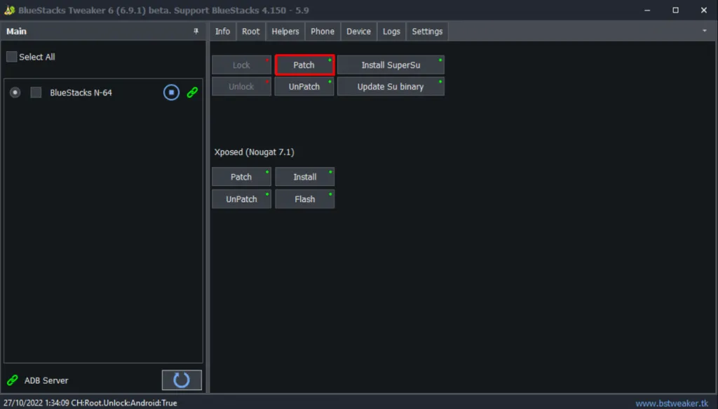Image resolution: width=718 pixels, height=409 pixels.
Task: Click the ADB Server green link icon
Action: (12, 380)
